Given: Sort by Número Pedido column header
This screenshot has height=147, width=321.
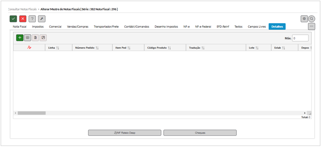Looking at the screenshot, I should point(87,48).
